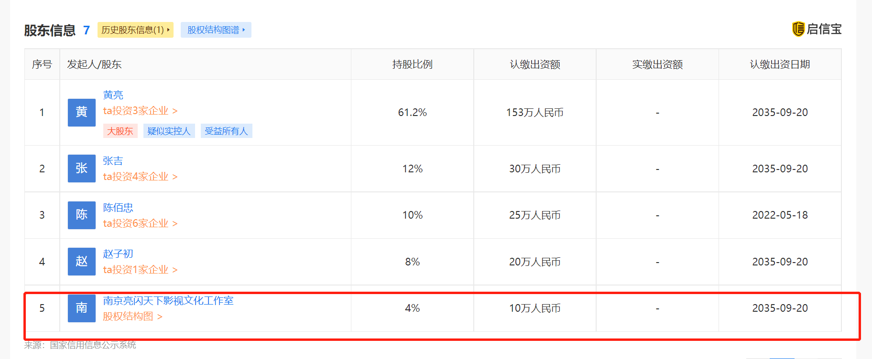
Task: Click the 陈 avatar icon for 陈佰忠
Action: pyautogui.click(x=82, y=215)
